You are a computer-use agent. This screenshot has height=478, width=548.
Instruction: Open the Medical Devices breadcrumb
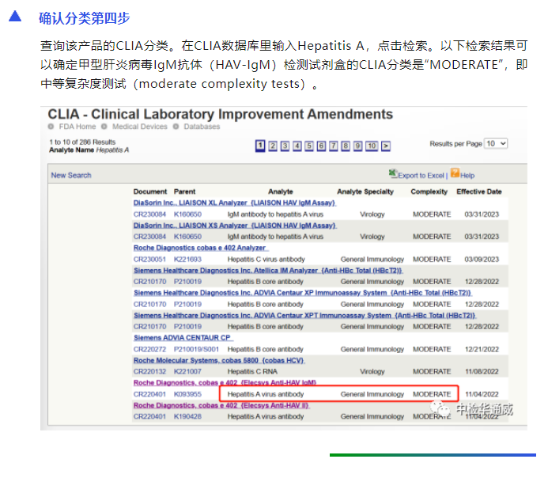pos(139,127)
